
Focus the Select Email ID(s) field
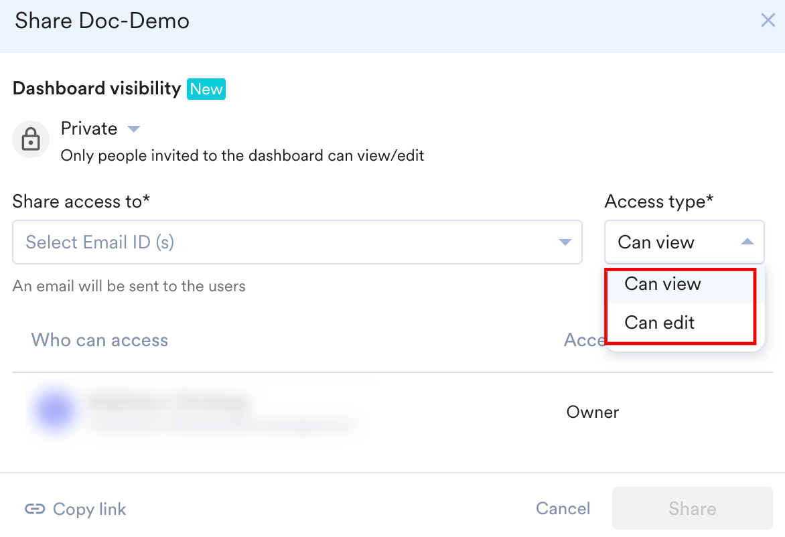click(x=281, y=242)
